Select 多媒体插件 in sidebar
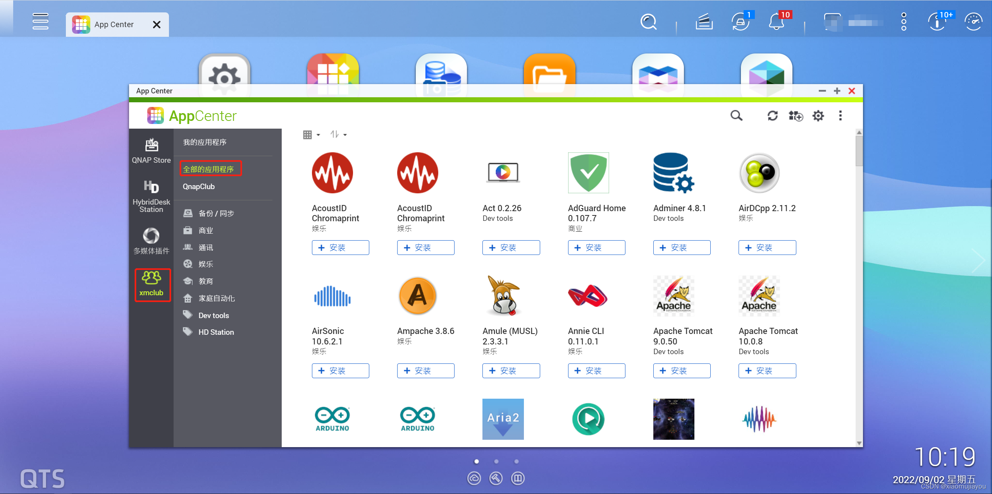 (x=151, y=241)
